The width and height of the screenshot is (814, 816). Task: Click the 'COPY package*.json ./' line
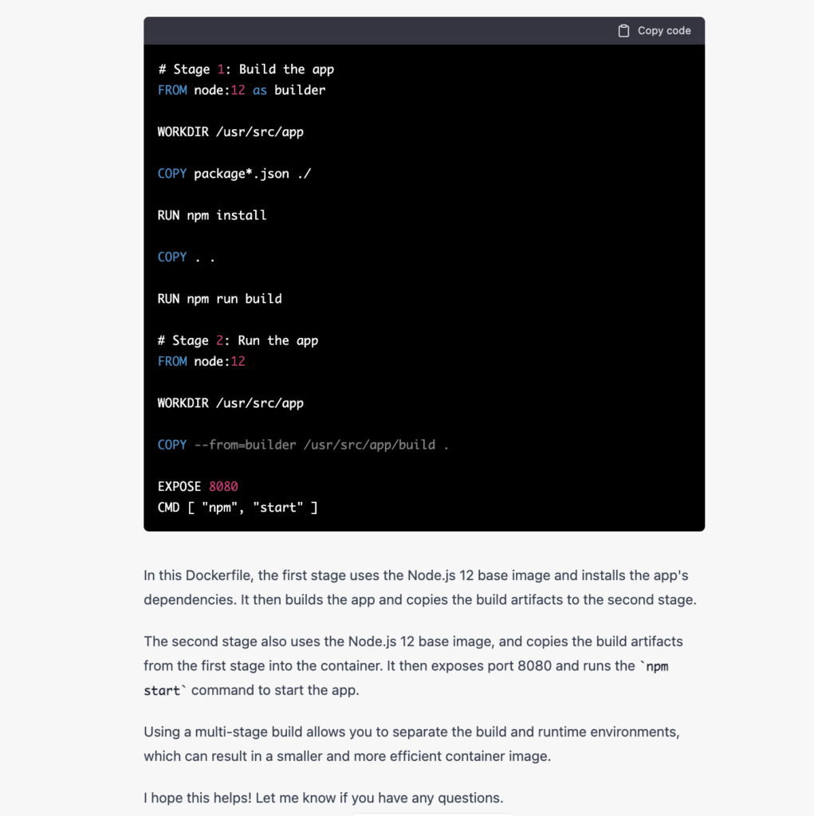click(x=234, y=174)
